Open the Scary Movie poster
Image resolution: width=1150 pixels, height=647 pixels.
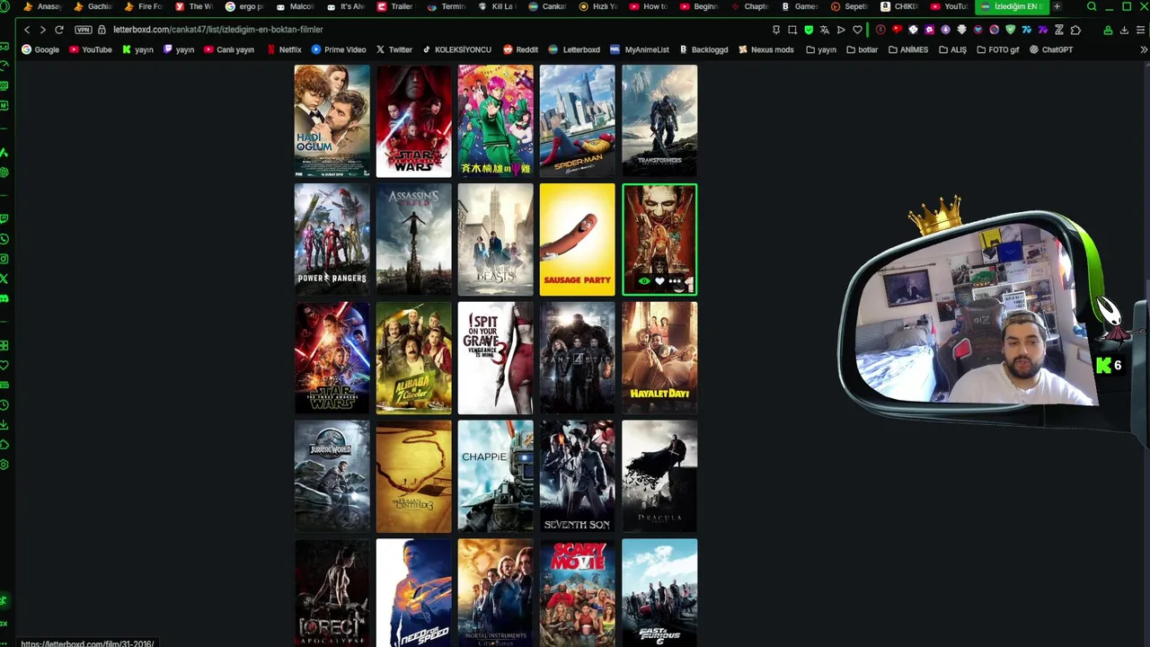point(578,593)
